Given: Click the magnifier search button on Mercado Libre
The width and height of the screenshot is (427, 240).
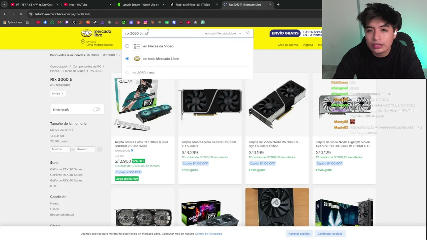Looking at the screenshot, I should 248,33.
